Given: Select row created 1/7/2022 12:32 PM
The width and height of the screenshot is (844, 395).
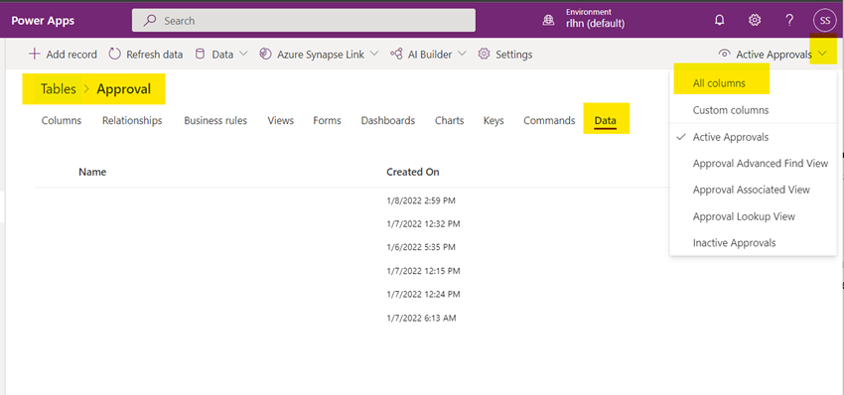Looking at the screenshot, I should 423,224.
